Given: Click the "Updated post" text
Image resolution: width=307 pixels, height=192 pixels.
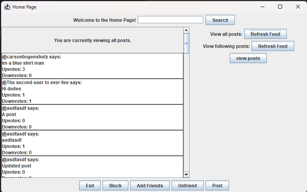Looking at the screenshot, I should point(17,166).
